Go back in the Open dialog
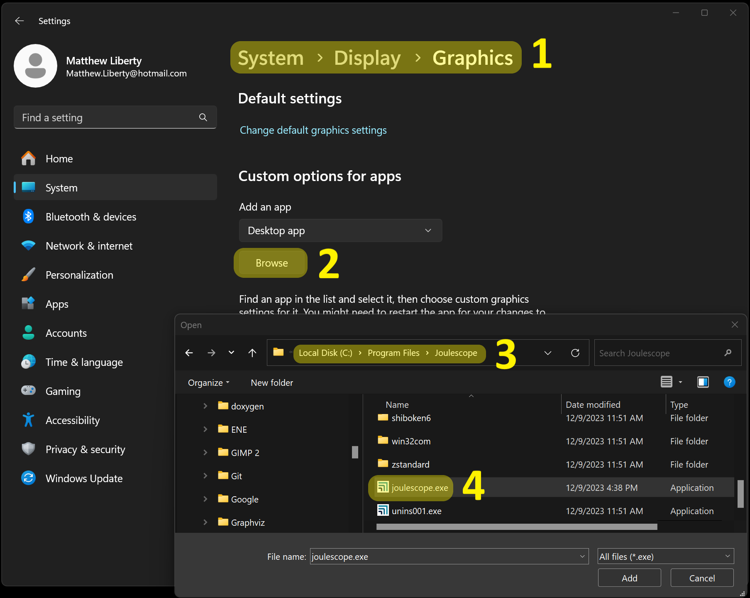Viewport: 750px width, 598px height. [x=189, y=353]
